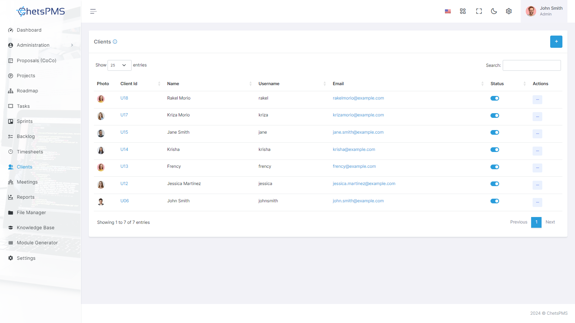Open top bar settings gear icon
575x323 pixels.
509,11
